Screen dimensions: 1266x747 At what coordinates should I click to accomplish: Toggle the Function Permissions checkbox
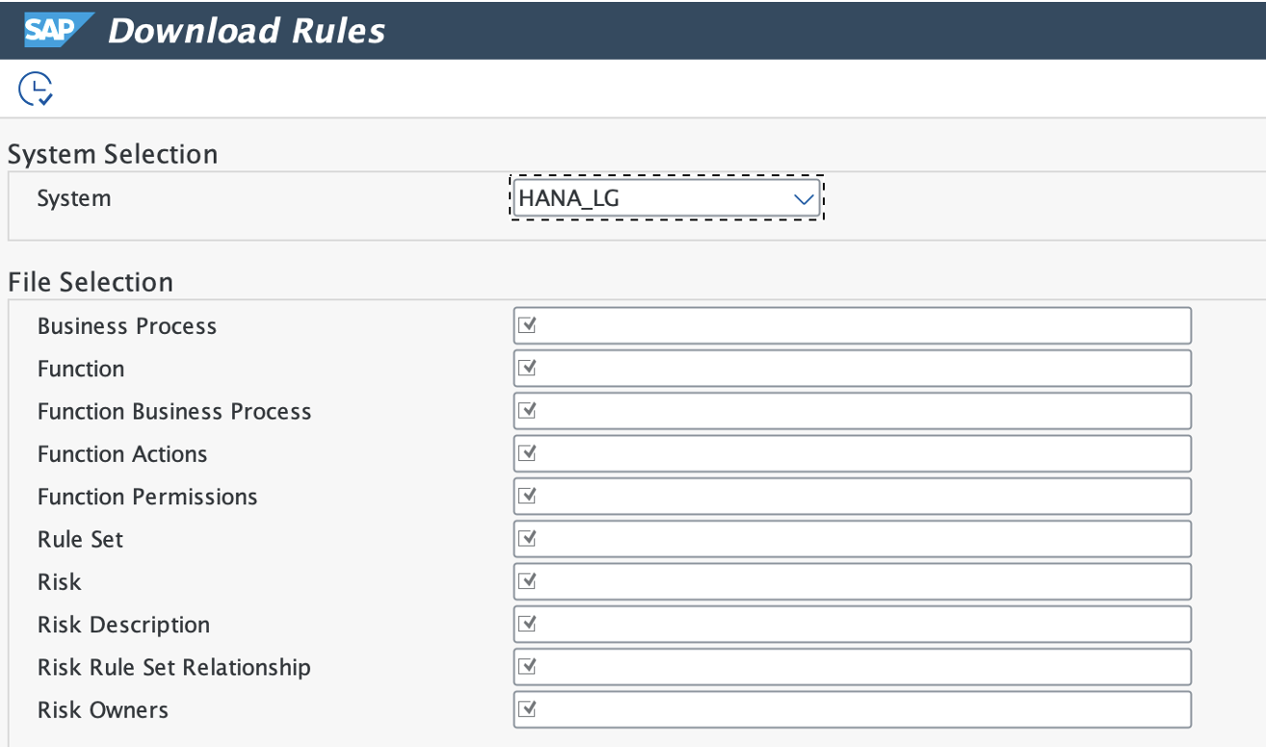click(x=526, y=496)
